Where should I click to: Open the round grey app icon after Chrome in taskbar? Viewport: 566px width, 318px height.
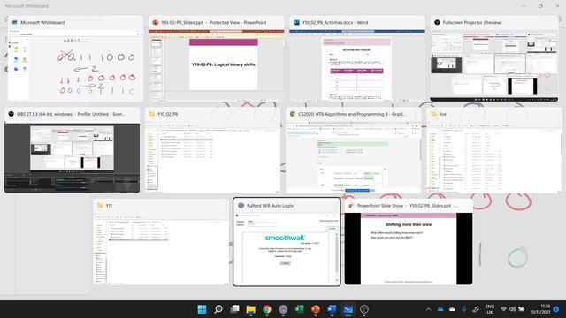click(x=283, y=309)
